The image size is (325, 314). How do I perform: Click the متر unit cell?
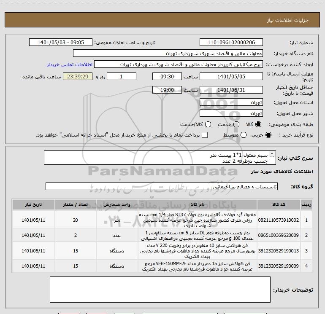click(117, 220)
